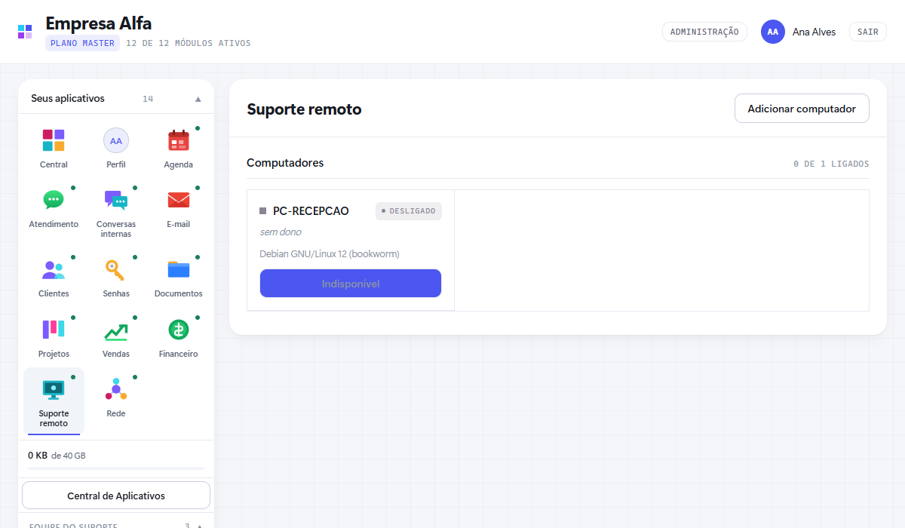Select the Suporte remoto app
The height and width of the screenshot is (528, 905).
pos(54,401)
